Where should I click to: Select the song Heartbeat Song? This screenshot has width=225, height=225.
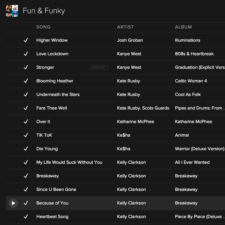(52, 216)
